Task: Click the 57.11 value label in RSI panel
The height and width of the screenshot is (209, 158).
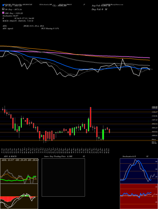Action: tap(154, 195)
